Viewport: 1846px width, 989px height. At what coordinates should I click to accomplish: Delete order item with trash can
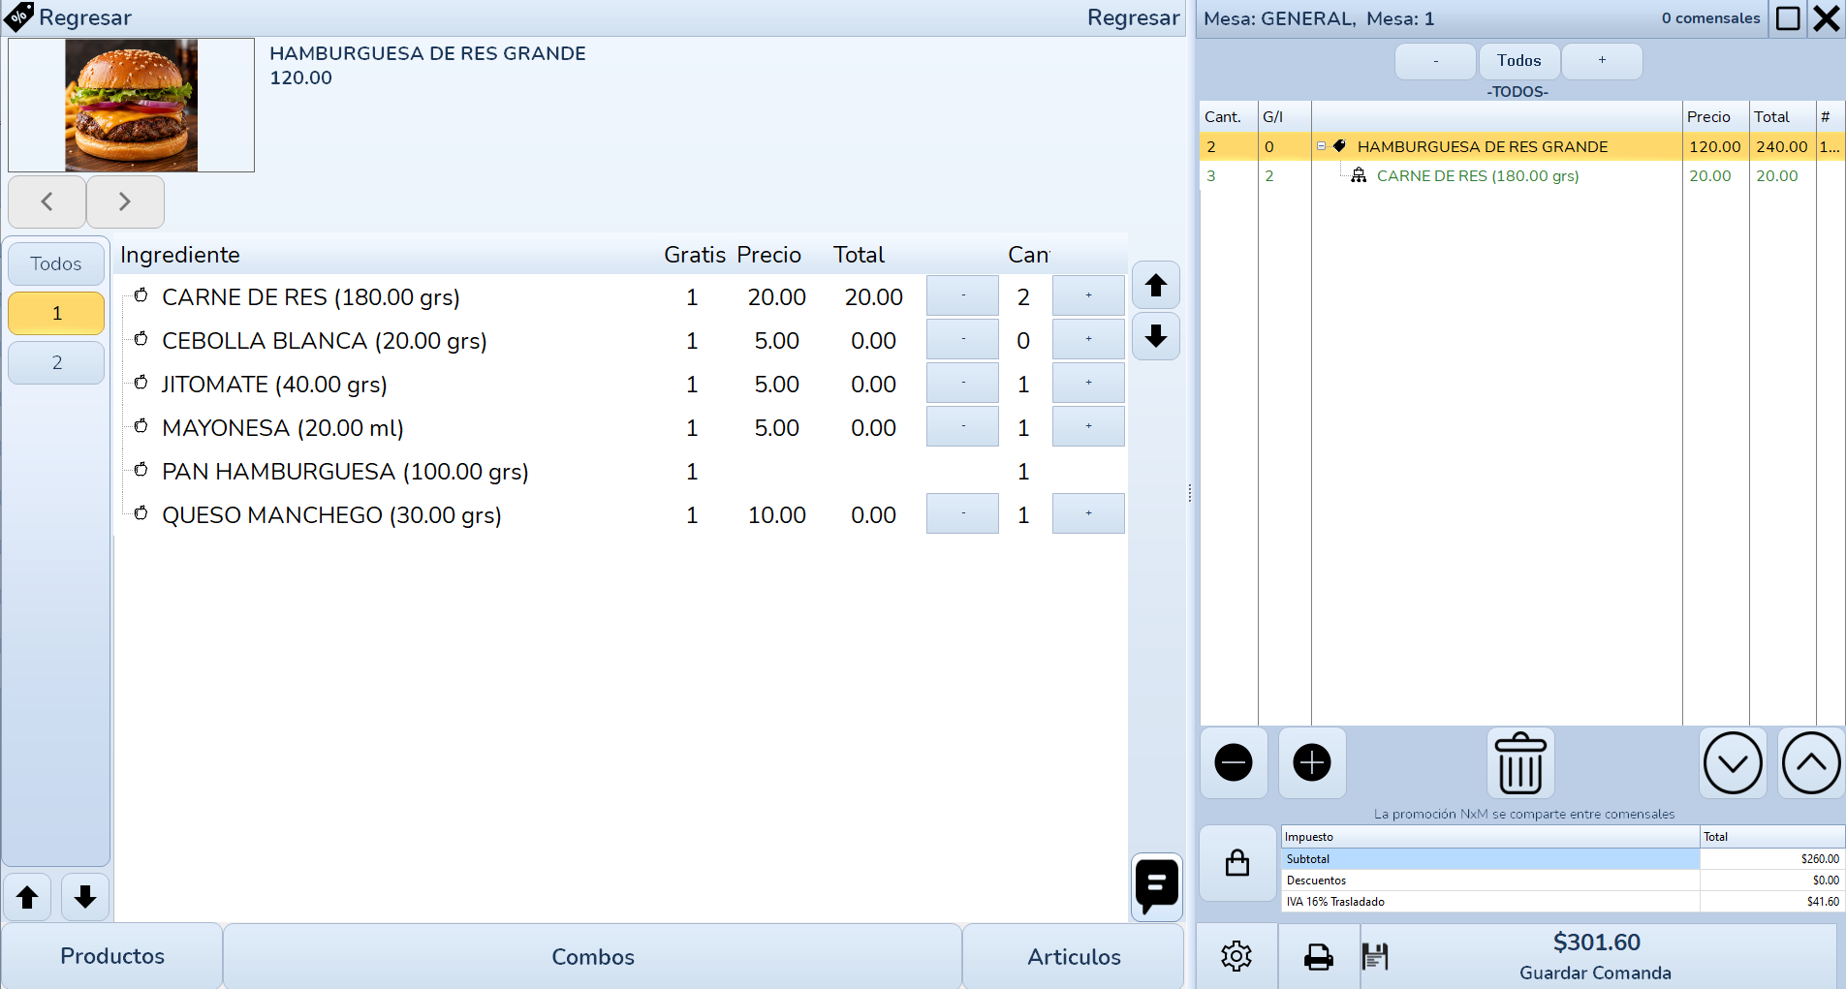1520,762
